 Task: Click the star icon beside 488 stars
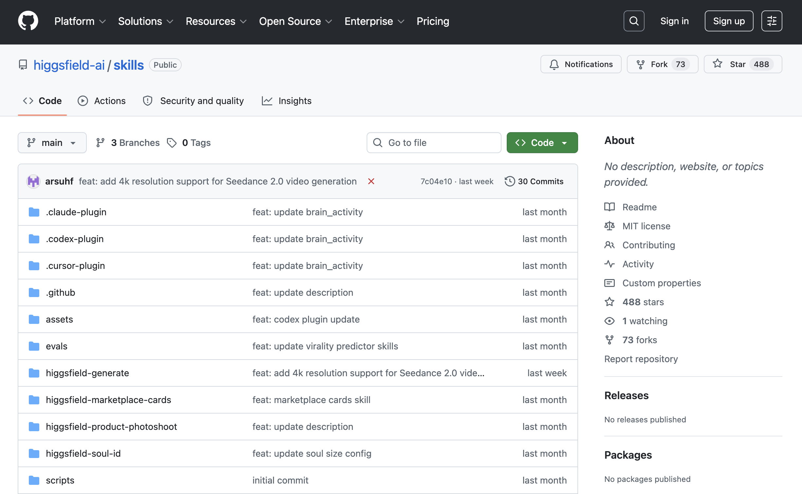pos(610,302)
